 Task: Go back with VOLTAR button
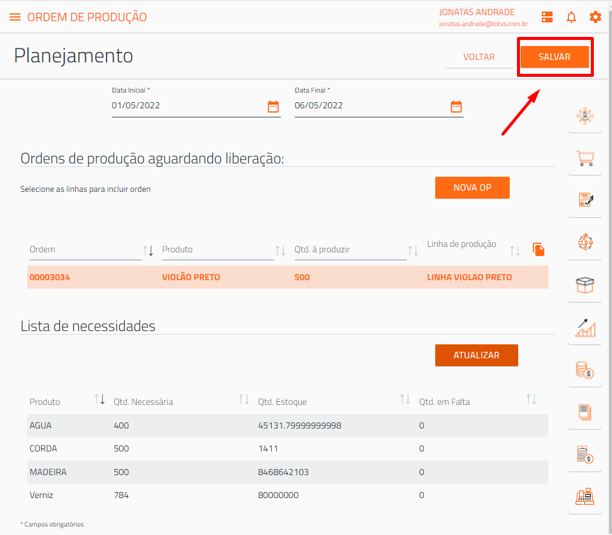[479, 57]
